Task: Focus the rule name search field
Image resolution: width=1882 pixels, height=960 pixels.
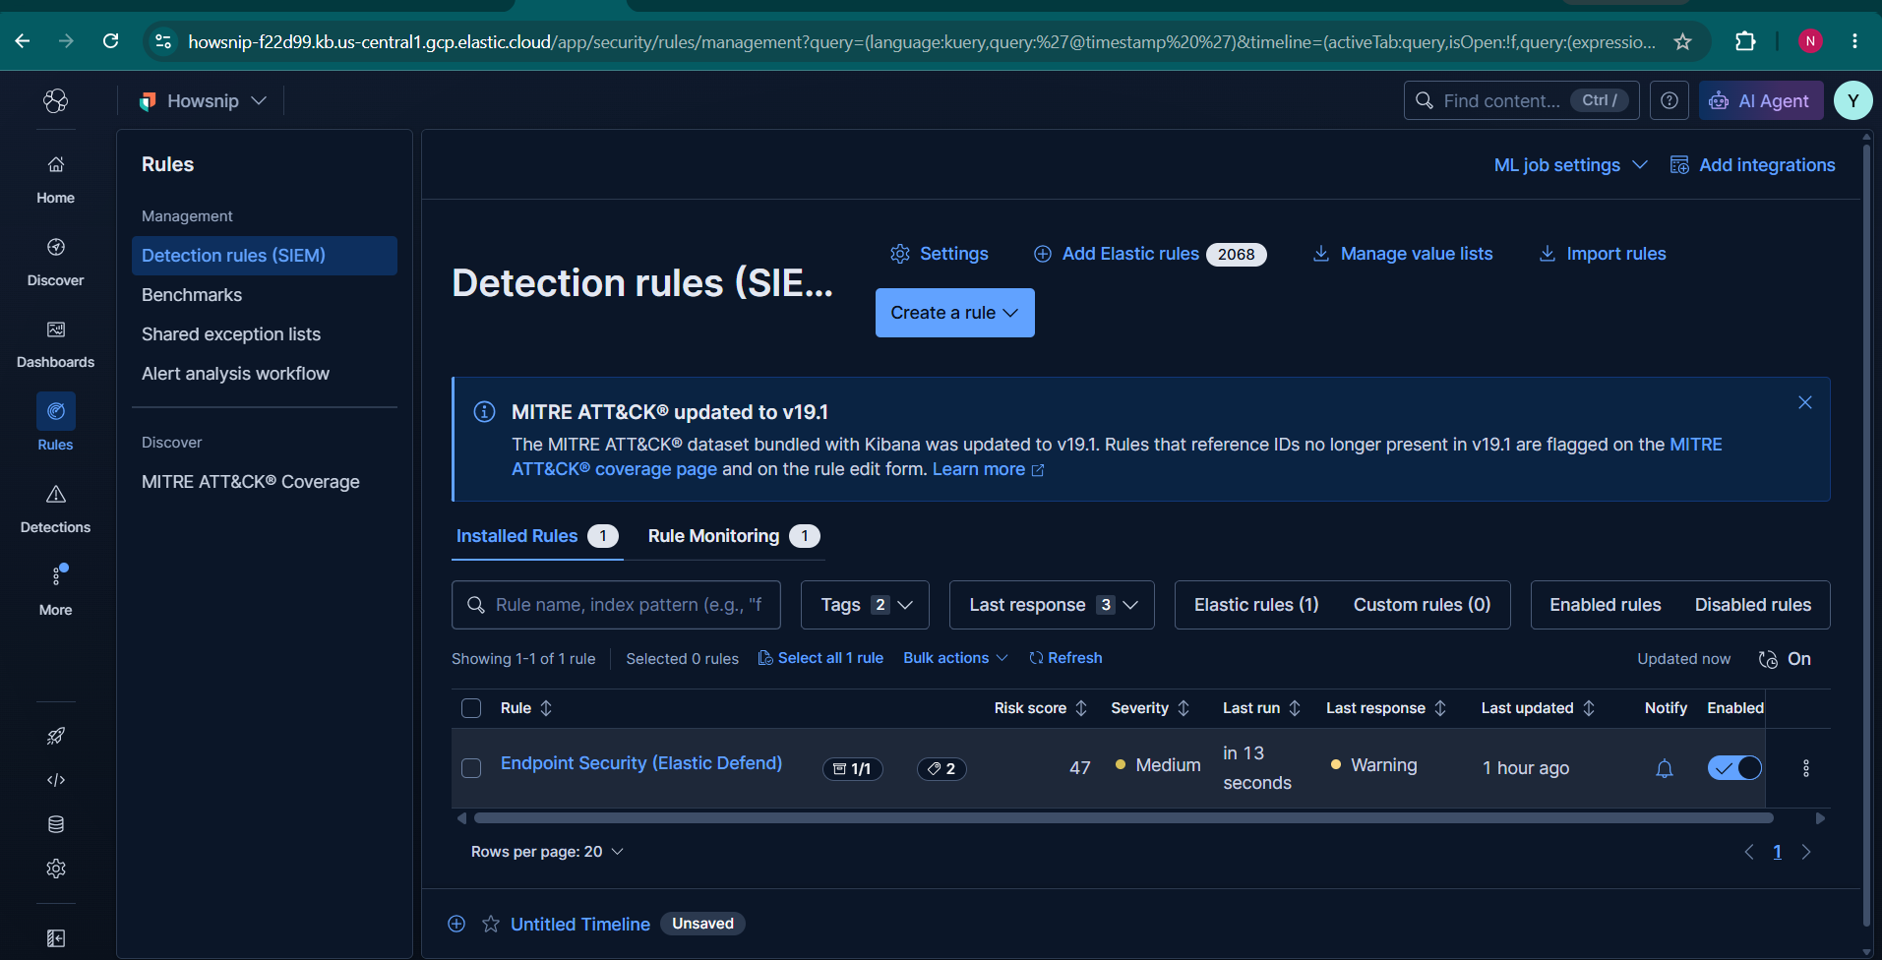Action: 616,605
